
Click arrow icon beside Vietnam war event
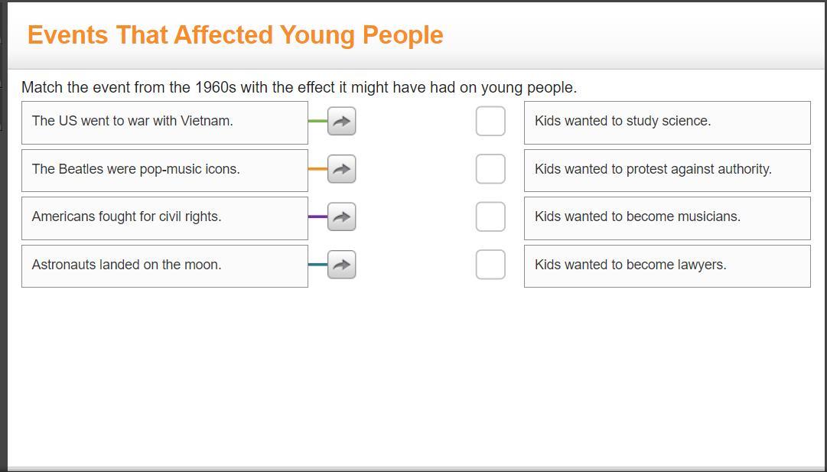point(341,121)
